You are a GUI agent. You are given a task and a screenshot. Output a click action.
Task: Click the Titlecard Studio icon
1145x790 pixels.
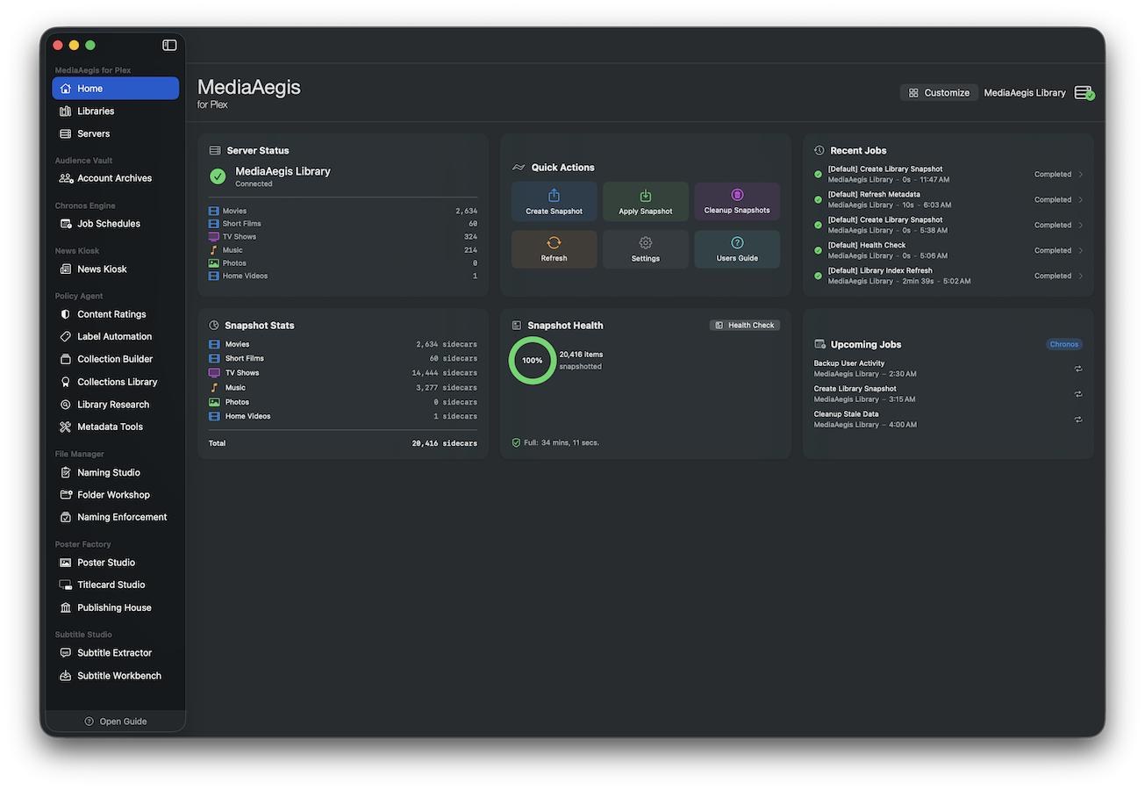(x=65, y=585)
